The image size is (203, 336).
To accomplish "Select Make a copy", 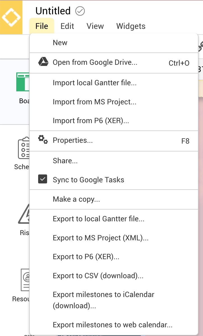I will pyautogui.click(x=114, y=199).
